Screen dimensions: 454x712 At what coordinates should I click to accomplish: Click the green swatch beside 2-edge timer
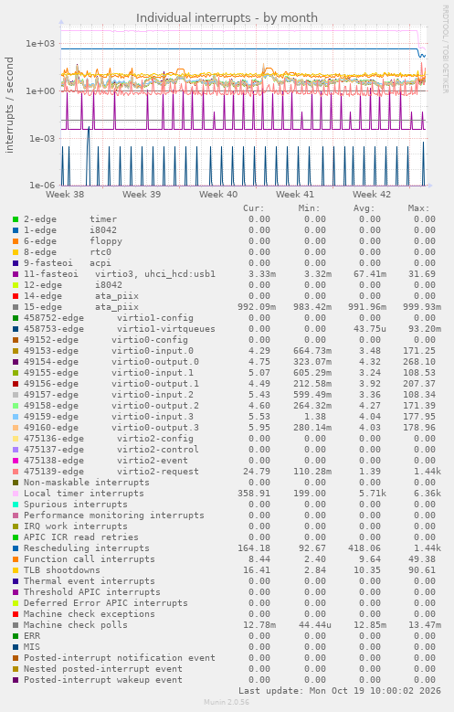(x=16, y=219)
